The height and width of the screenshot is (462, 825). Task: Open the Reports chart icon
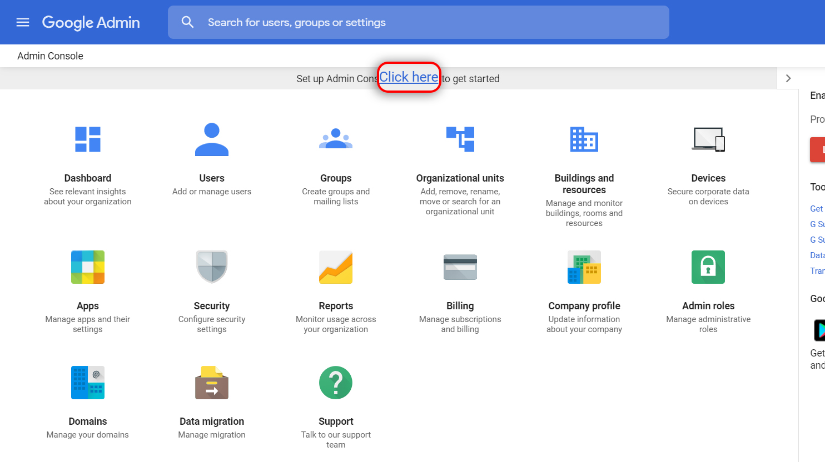[x=336, y=267]
